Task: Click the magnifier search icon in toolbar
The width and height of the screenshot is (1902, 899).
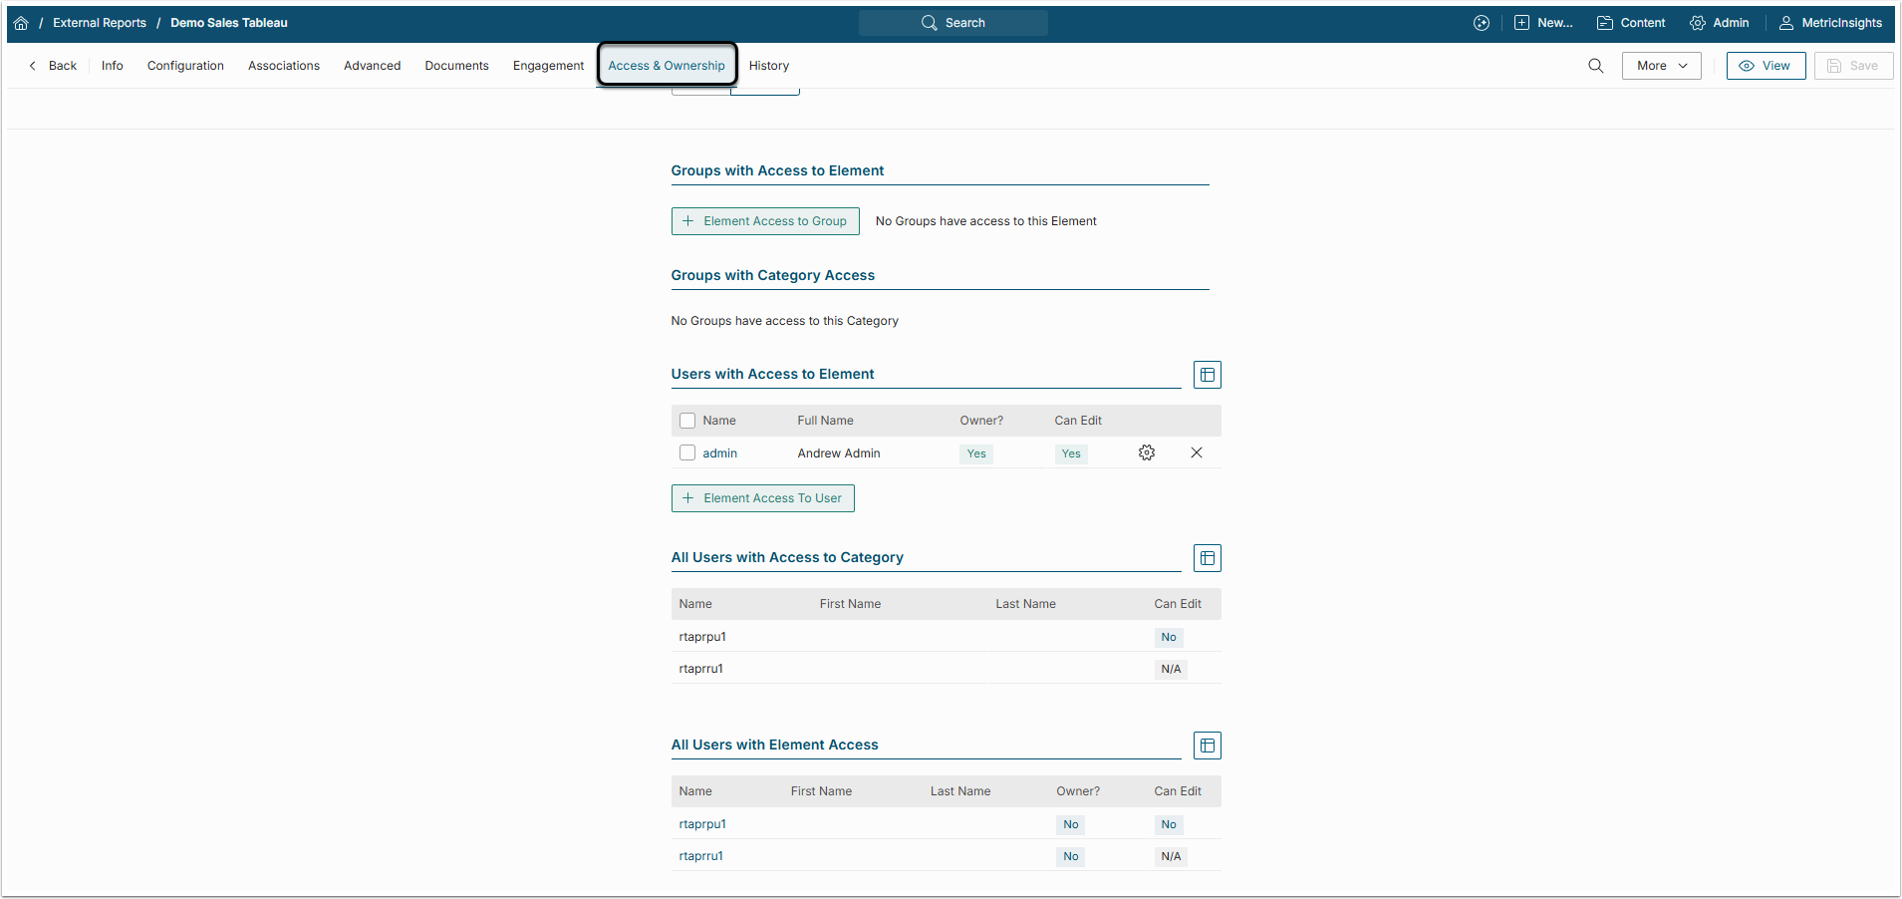Action: click(x=1596, y=66)
